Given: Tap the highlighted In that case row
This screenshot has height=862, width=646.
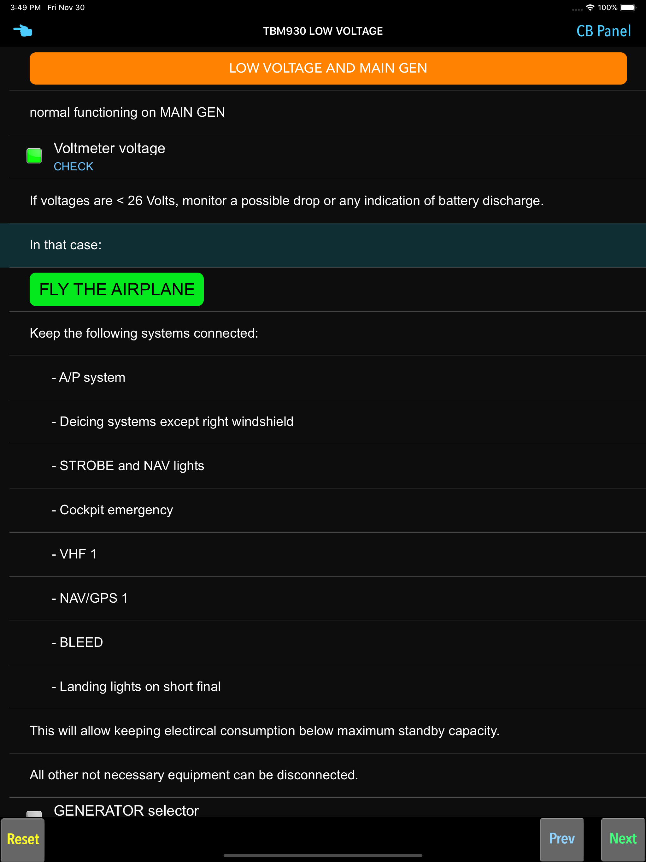Looking at the screenshot, I should coord(323,245).
